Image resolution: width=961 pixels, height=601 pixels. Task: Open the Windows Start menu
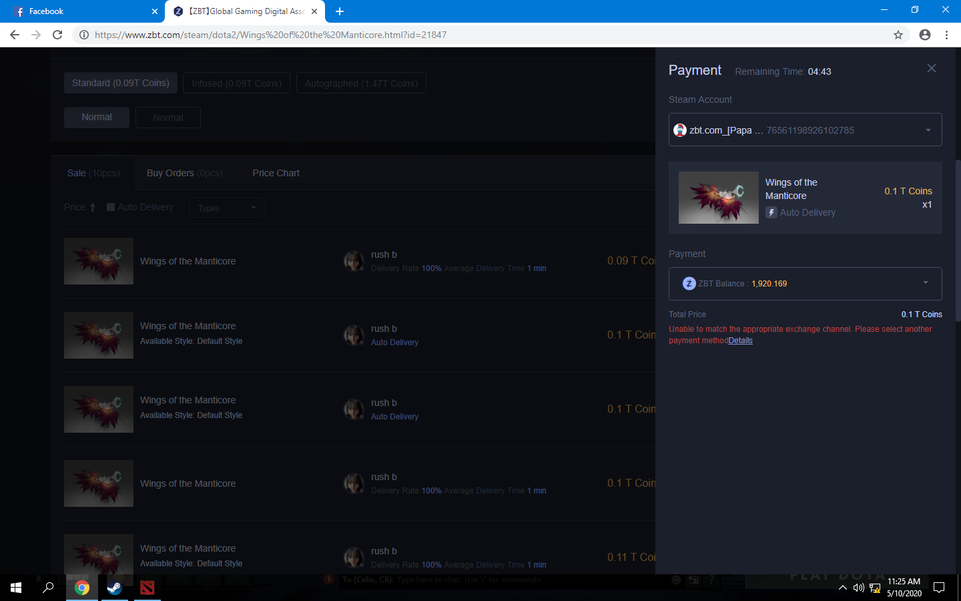click(16, 588)
